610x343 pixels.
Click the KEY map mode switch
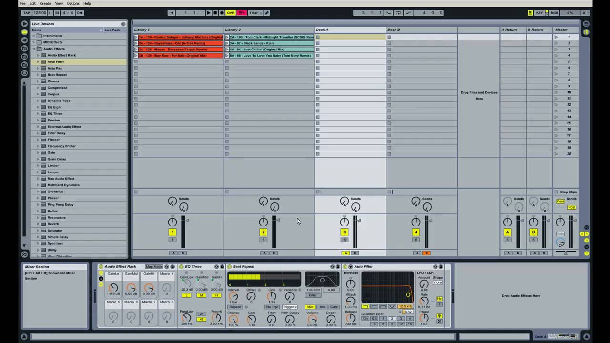(539, 13)
